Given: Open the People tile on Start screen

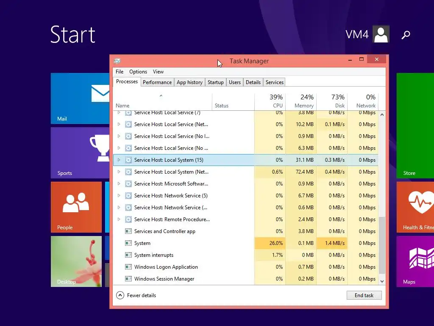Looking at the screenshot, I should (76, 207).
